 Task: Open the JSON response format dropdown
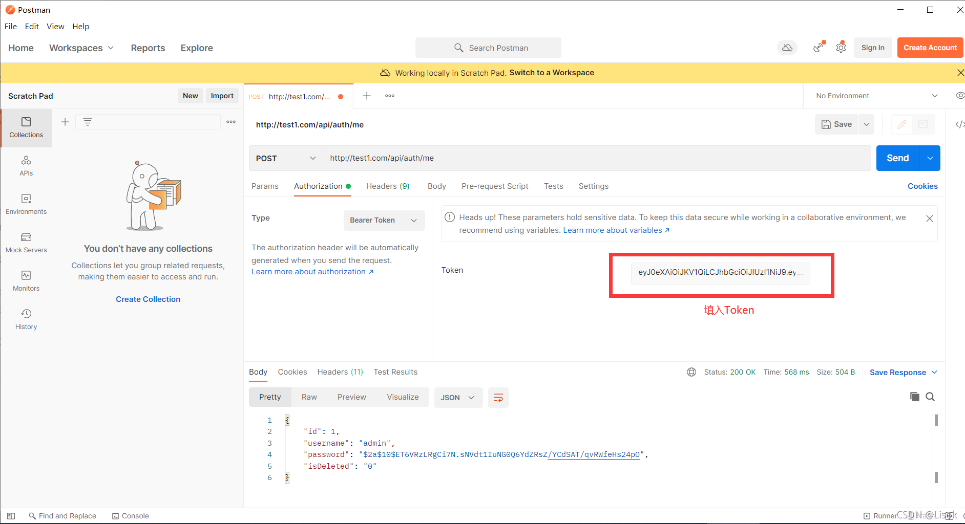click(x=458, y=398)
